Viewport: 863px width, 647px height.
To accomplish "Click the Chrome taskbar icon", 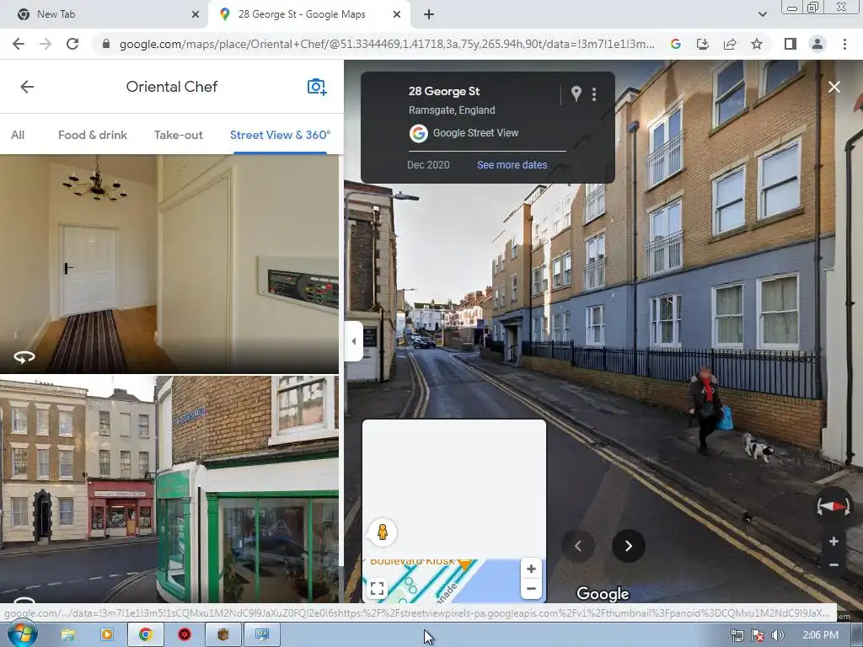I will pos(145,635).
